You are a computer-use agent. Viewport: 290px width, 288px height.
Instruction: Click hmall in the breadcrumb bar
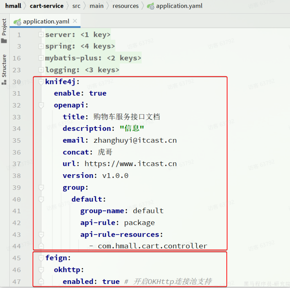point(13,6)
